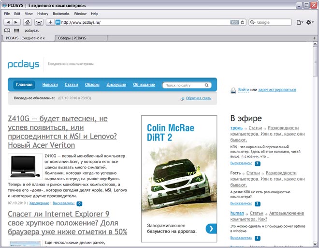Click comment bubble under Гость post
Image resolution: width=319 pixels, height=248 pixels.
tap(257, 203)
